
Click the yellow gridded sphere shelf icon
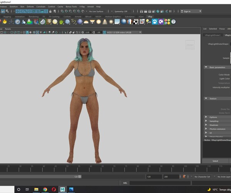coord(55,22)
